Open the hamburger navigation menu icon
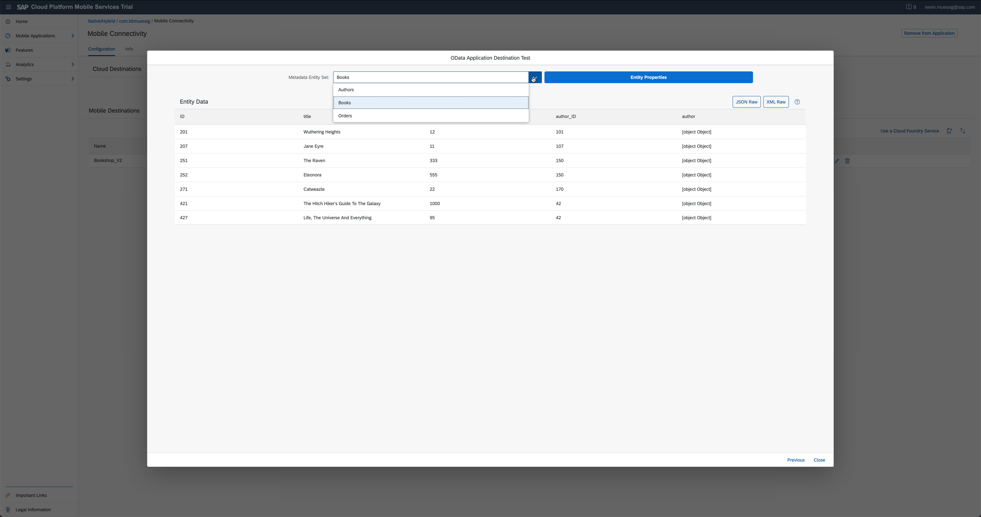Screen dimensions: 981x517 click(x=8, y=7)
